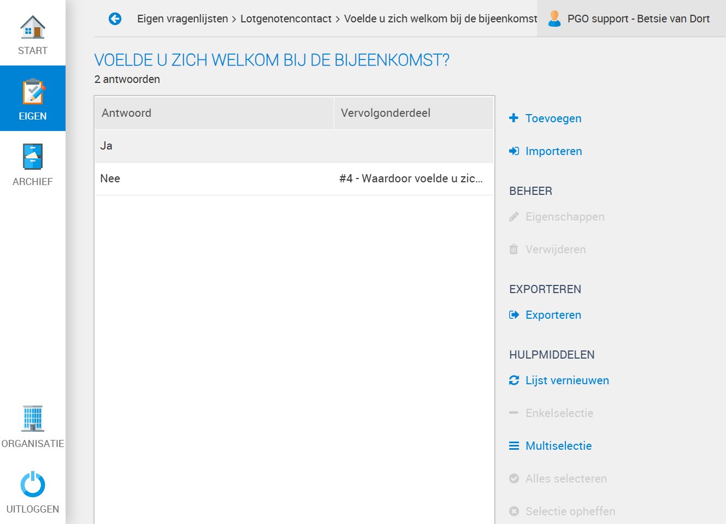Viewport: 726px width, 524px height.
Task: Choose the Importeren action
Action: pos(554,151)
